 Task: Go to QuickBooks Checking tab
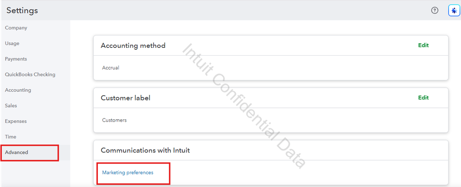tap(30, 75)
